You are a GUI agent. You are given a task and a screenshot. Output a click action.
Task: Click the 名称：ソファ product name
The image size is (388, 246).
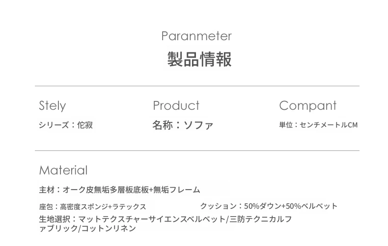coord(183,125)
